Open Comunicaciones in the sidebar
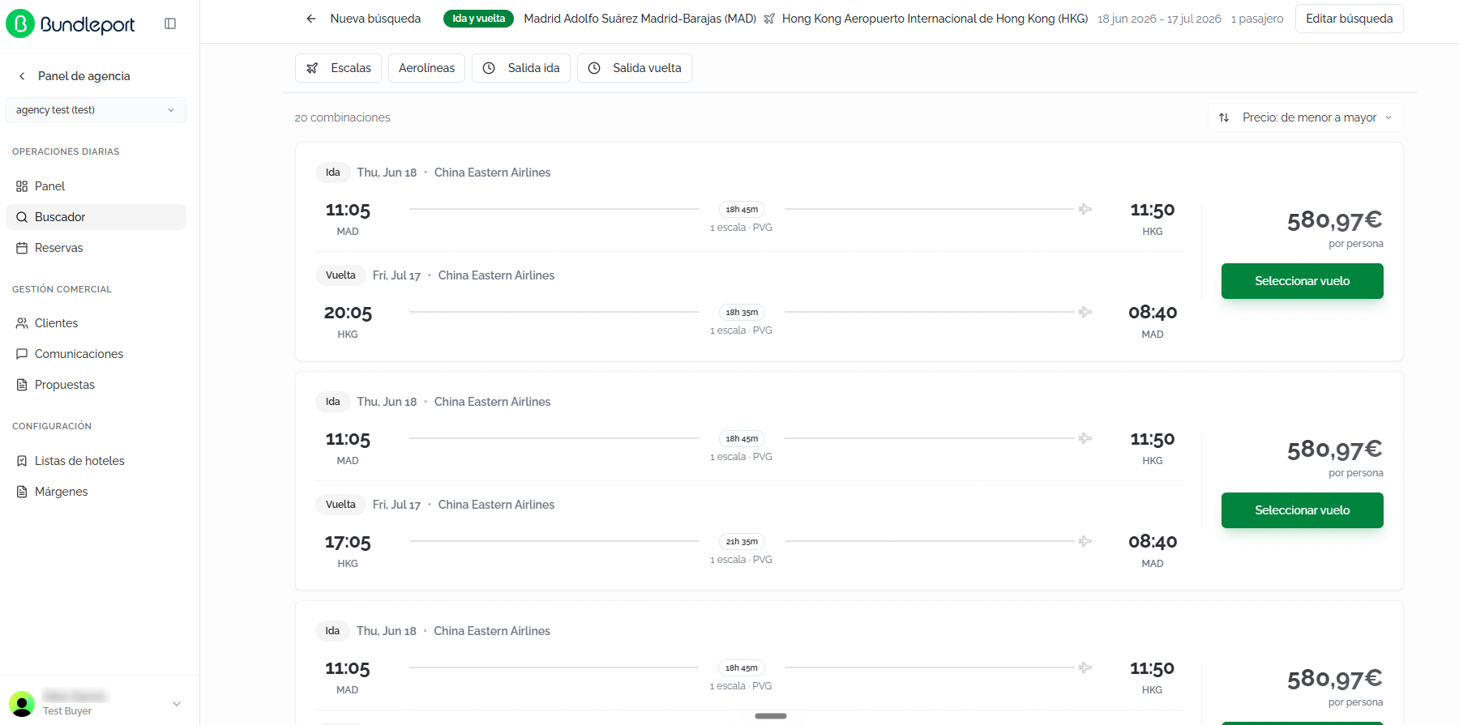Viewport: 1459px width, 725px height. click(96, 354)
